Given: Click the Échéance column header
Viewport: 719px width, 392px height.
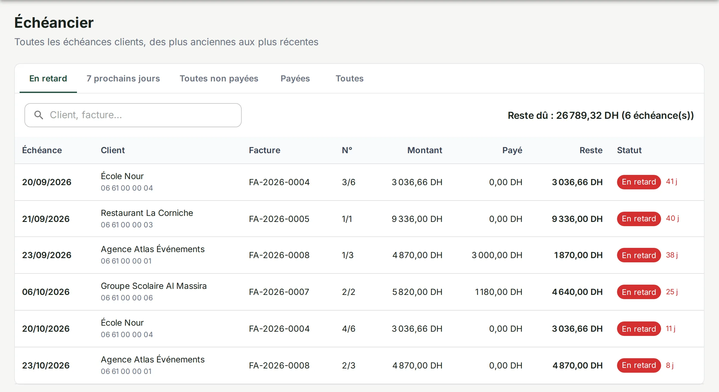Looking at the screenshot, I should point(42,150).
